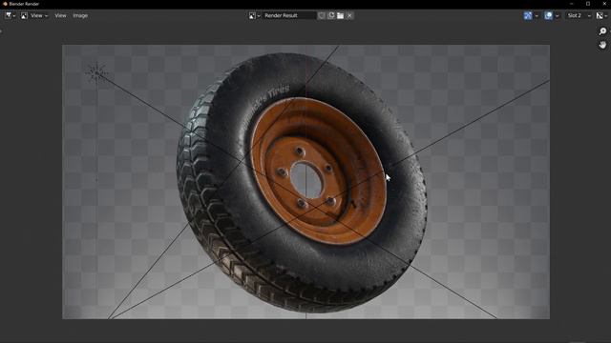The width and height of the screenshot is (611, 343).
Task: Open the View mode dropdown
Action: point(34,15)
